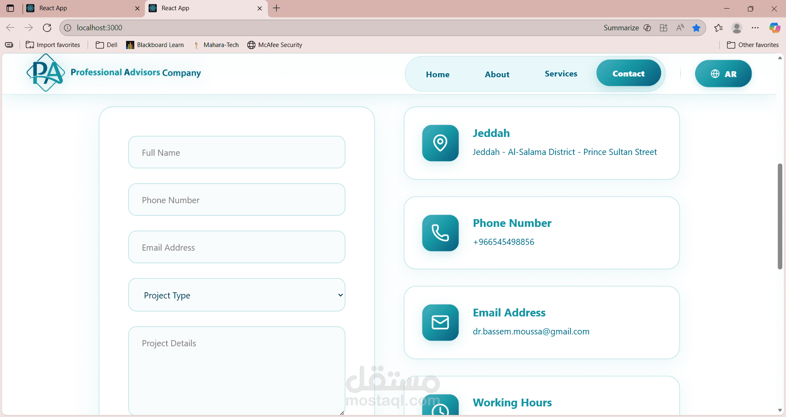Open Services from the navbar
The height and width of the screenshot is (417, 786).
561,74
